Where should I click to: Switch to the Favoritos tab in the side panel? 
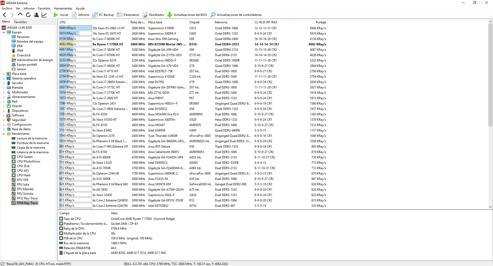click(x=21, y=22)
